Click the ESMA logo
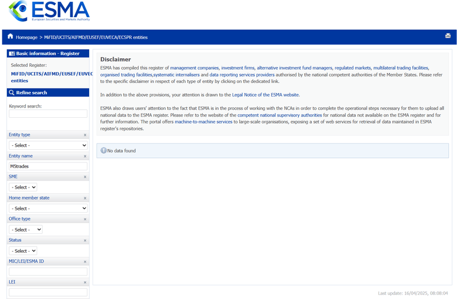The width and height of the screenshot is (457, 299). 49,11
